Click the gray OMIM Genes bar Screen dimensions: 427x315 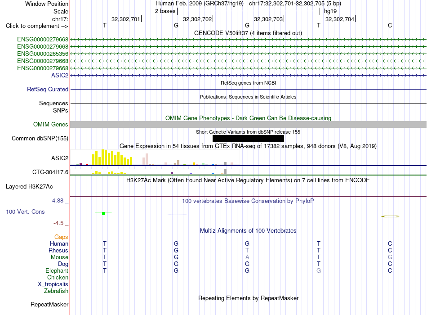(x=248, y=124)
